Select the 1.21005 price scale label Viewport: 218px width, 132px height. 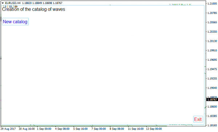[212, 4]
